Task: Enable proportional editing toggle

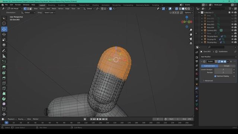Action: (x=110, y=9)
